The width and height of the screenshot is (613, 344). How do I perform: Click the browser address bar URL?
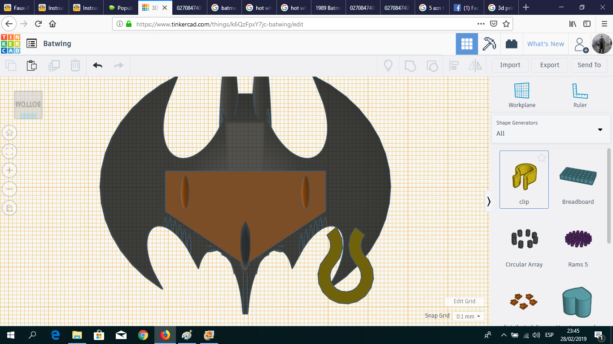220,24
